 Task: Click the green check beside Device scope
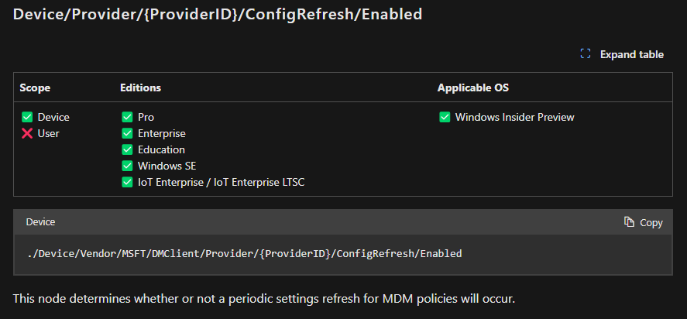[27, 117]
